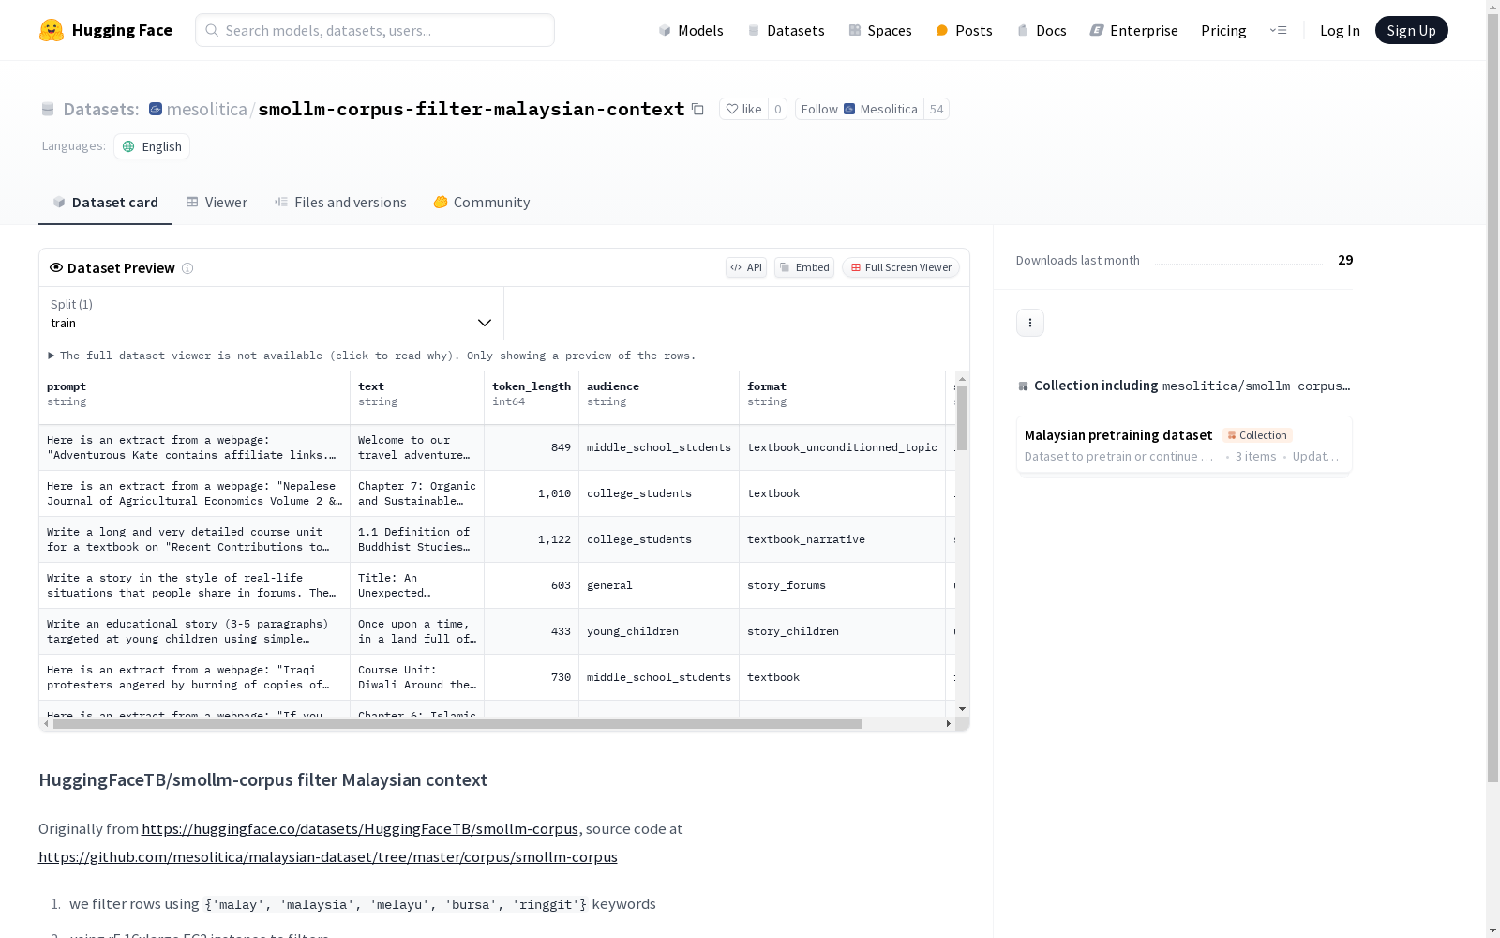The image size is (1500, 938).
Task: Open the Files and versions tab
Action: [340, 203]
